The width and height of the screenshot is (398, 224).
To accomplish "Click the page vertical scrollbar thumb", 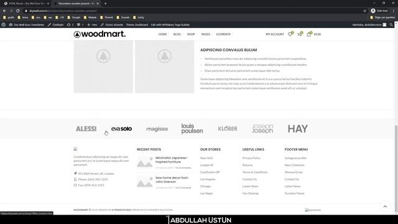I will click(396, 169).
